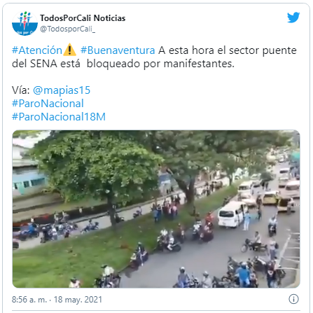Screen dimensions: 313x313
Task: Play the embedded protest video
Action: [x=156, y=209]
